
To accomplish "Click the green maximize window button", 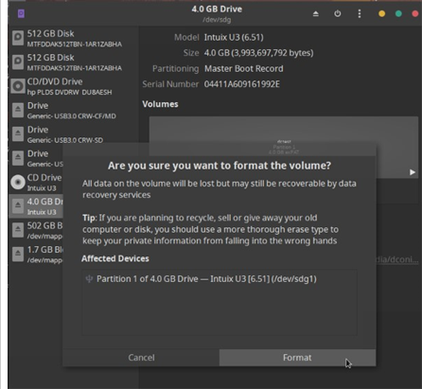I will tap(398, 13).
